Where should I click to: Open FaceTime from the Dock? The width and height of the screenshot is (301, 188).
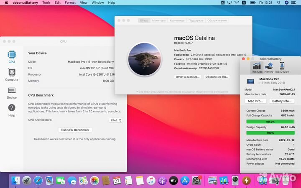61,180
